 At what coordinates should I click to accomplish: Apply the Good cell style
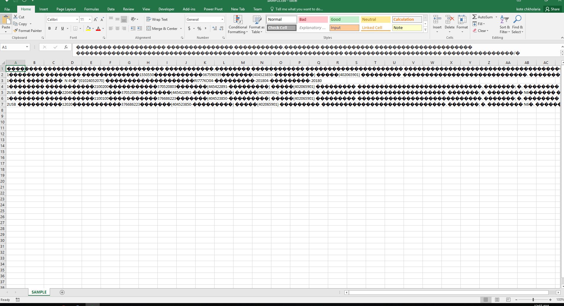[x=344, y=19]
